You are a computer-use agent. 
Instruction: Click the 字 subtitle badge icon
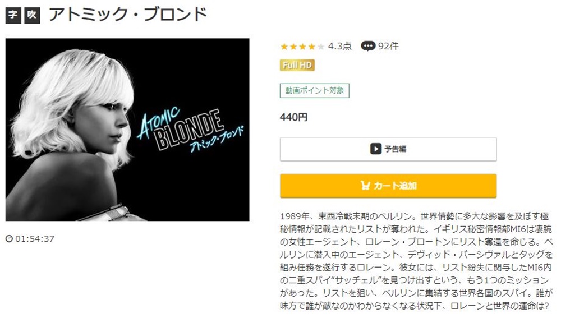tap(13, 15)
